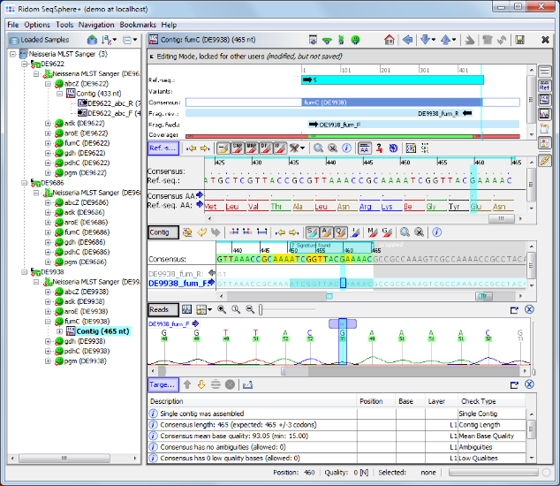Toggle the first trace-edit mode button in Contig toolbar
Screen dimensions: 560x486
[311, 232]
